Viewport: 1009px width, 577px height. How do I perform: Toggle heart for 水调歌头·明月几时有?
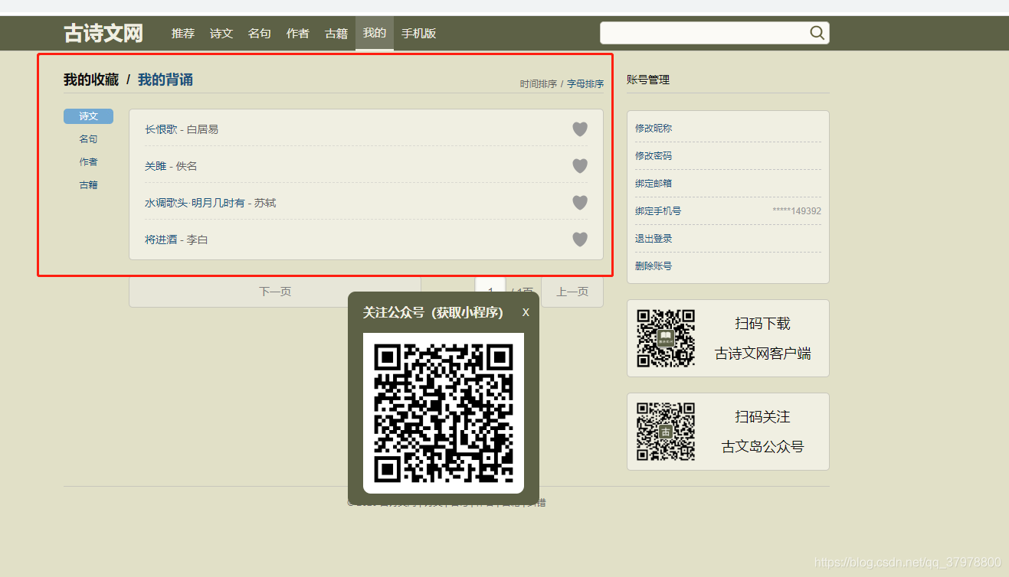click(x=580, y=203)
